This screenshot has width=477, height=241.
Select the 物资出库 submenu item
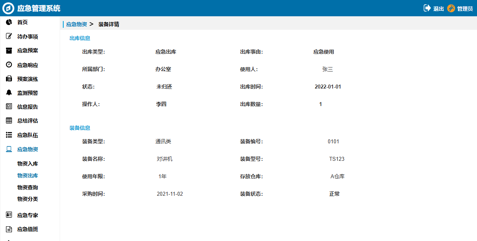[28, 175]
